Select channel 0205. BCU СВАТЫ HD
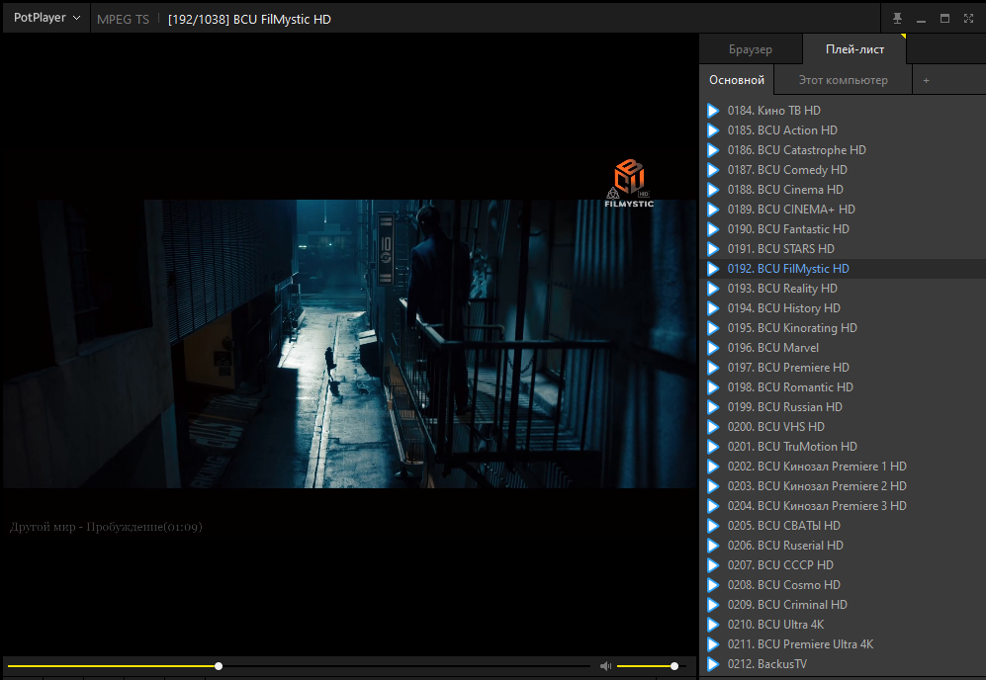This screenshot has height=680, width=986. 843,526
